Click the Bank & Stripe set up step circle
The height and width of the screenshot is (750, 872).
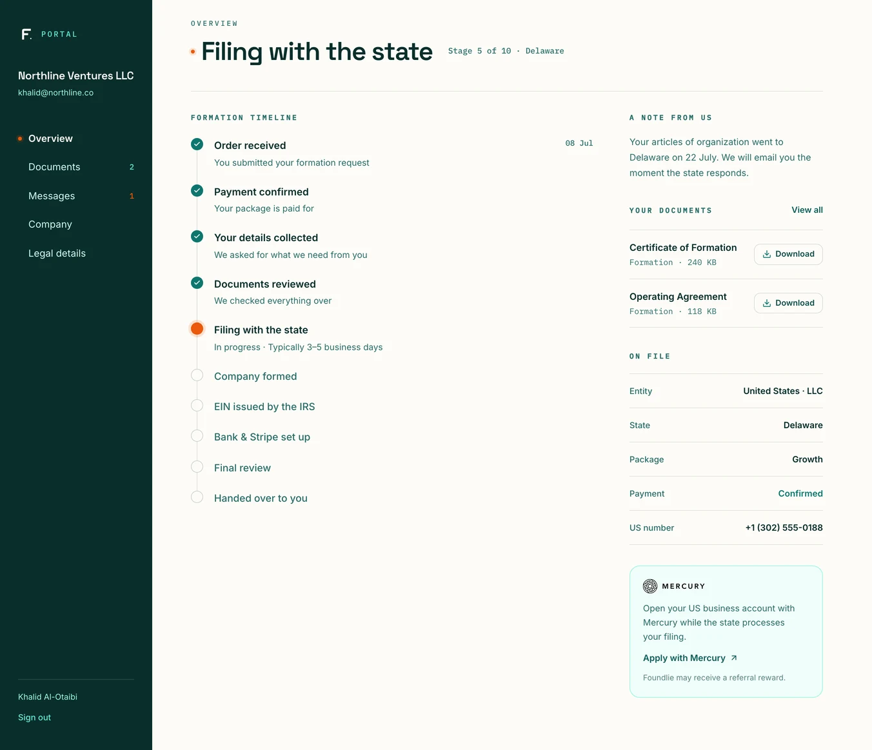pos(197,436)
